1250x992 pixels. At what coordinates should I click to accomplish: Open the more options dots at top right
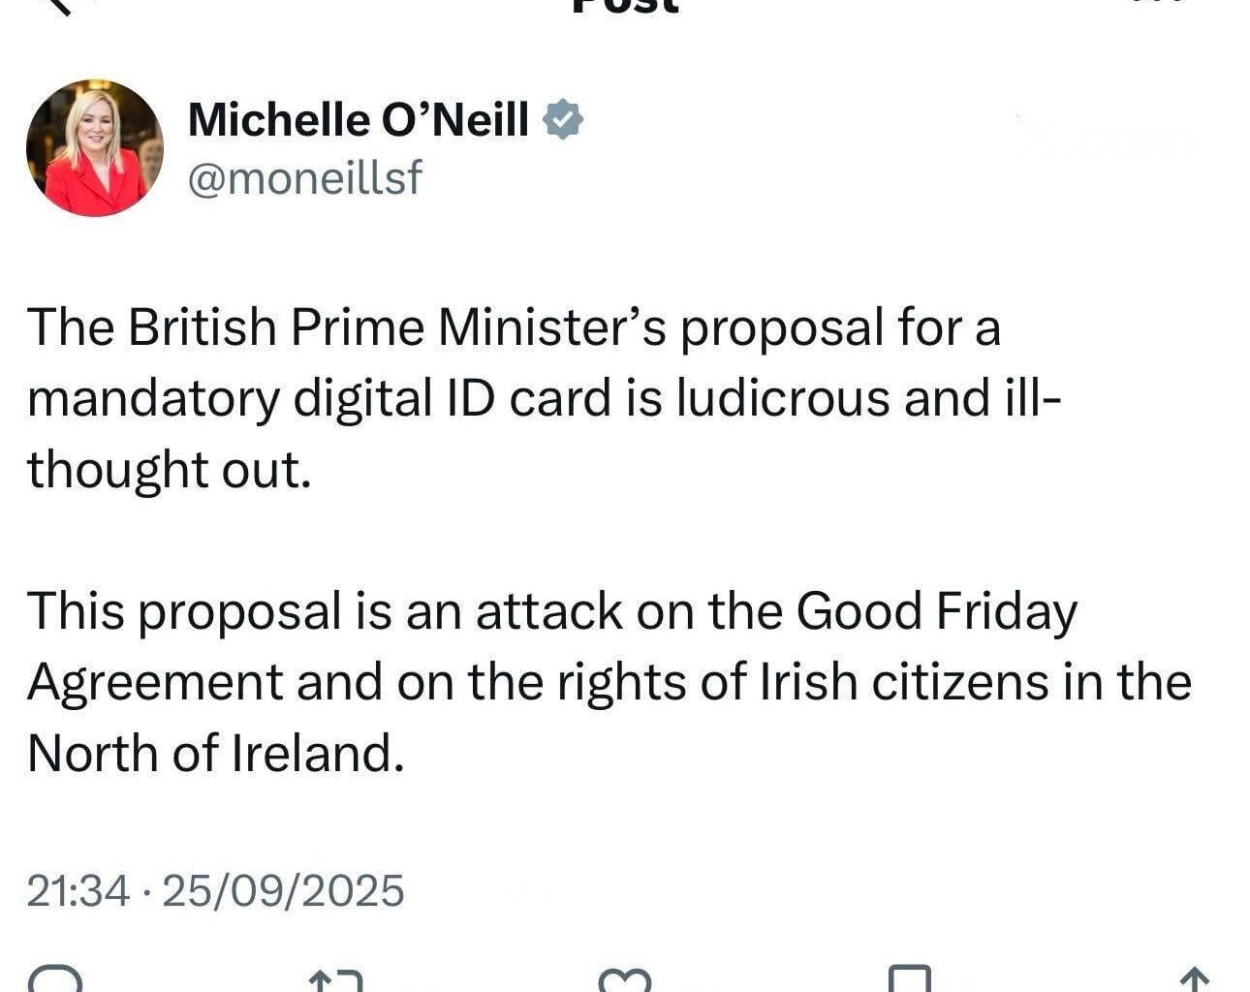1156,4
